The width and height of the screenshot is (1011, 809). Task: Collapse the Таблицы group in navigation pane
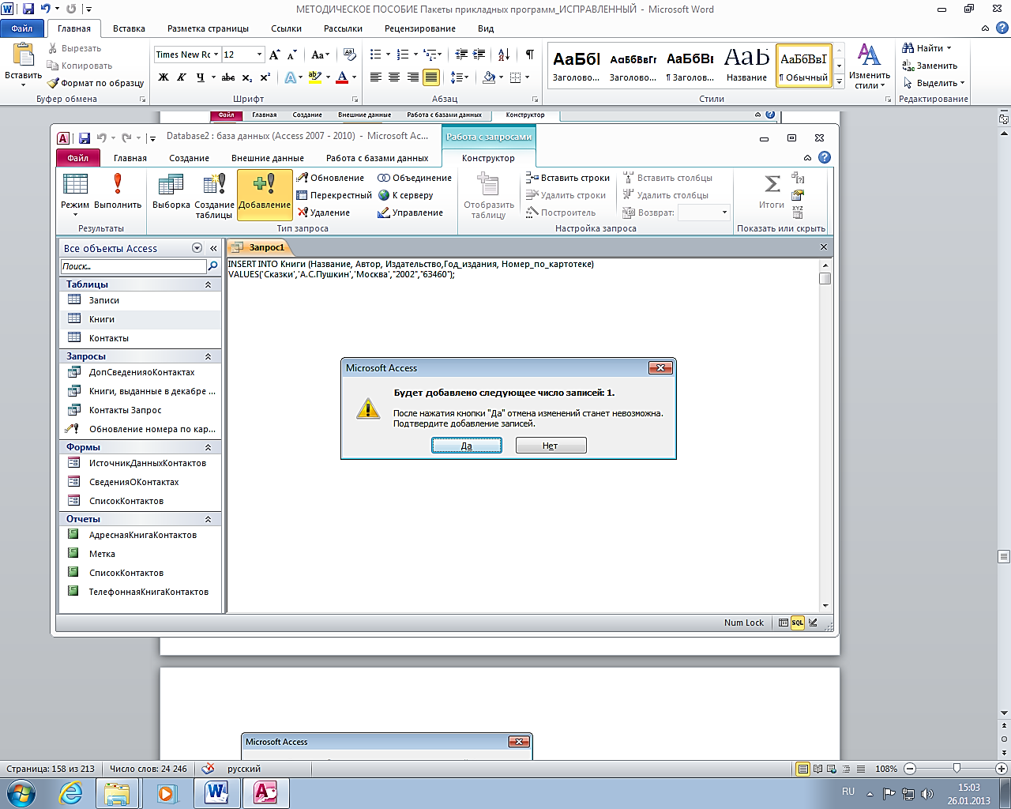[x=209, y=284]
